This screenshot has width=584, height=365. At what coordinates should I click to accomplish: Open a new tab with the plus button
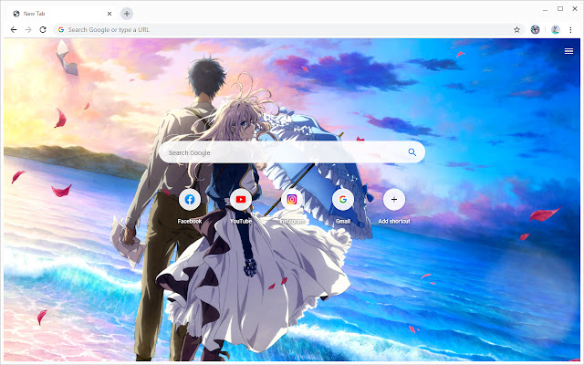127,14
